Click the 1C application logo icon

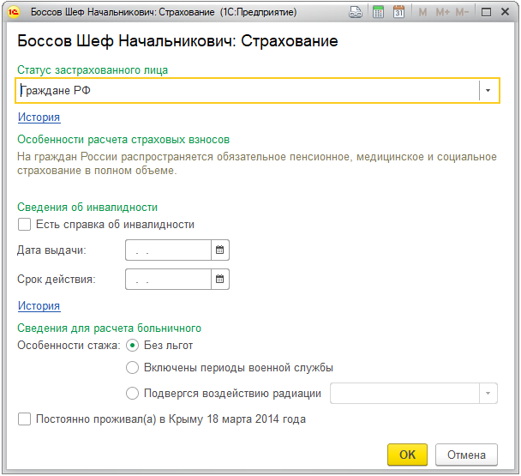[x=14, y=12]
